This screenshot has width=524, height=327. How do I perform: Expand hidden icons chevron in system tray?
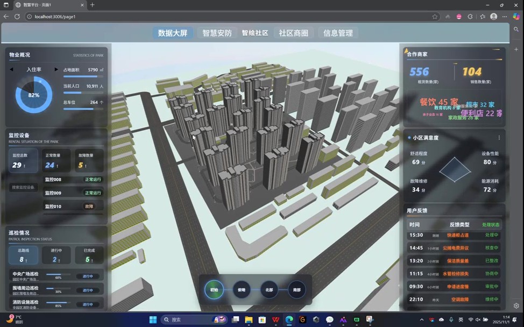click(x=422, y=319)
